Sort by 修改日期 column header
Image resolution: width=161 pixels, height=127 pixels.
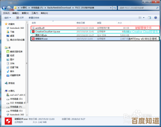coord(80,23)
